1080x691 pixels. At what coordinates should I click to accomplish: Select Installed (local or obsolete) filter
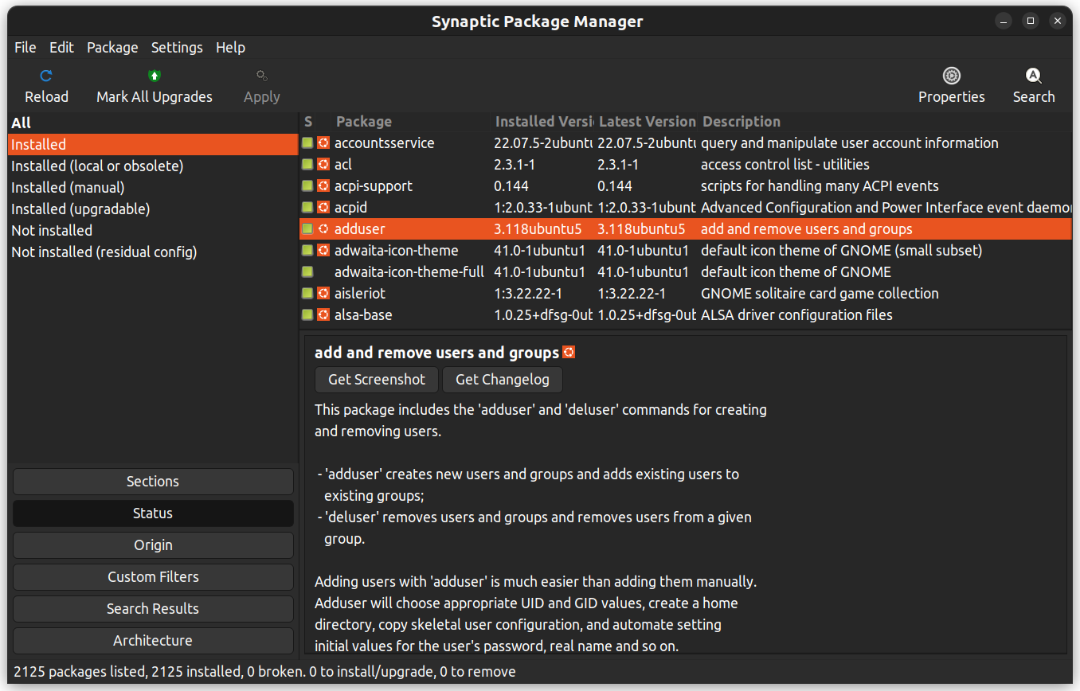coord(153,166)
